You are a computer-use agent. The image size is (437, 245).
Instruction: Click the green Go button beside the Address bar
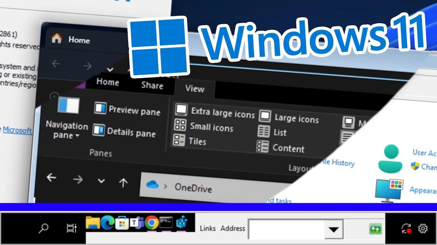click(375, 229)
